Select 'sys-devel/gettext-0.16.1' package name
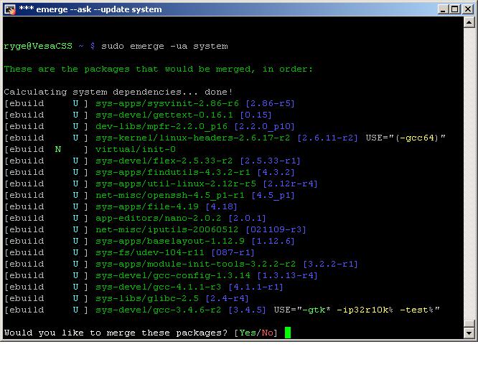The image size is (478, 367). click(164, 115)
